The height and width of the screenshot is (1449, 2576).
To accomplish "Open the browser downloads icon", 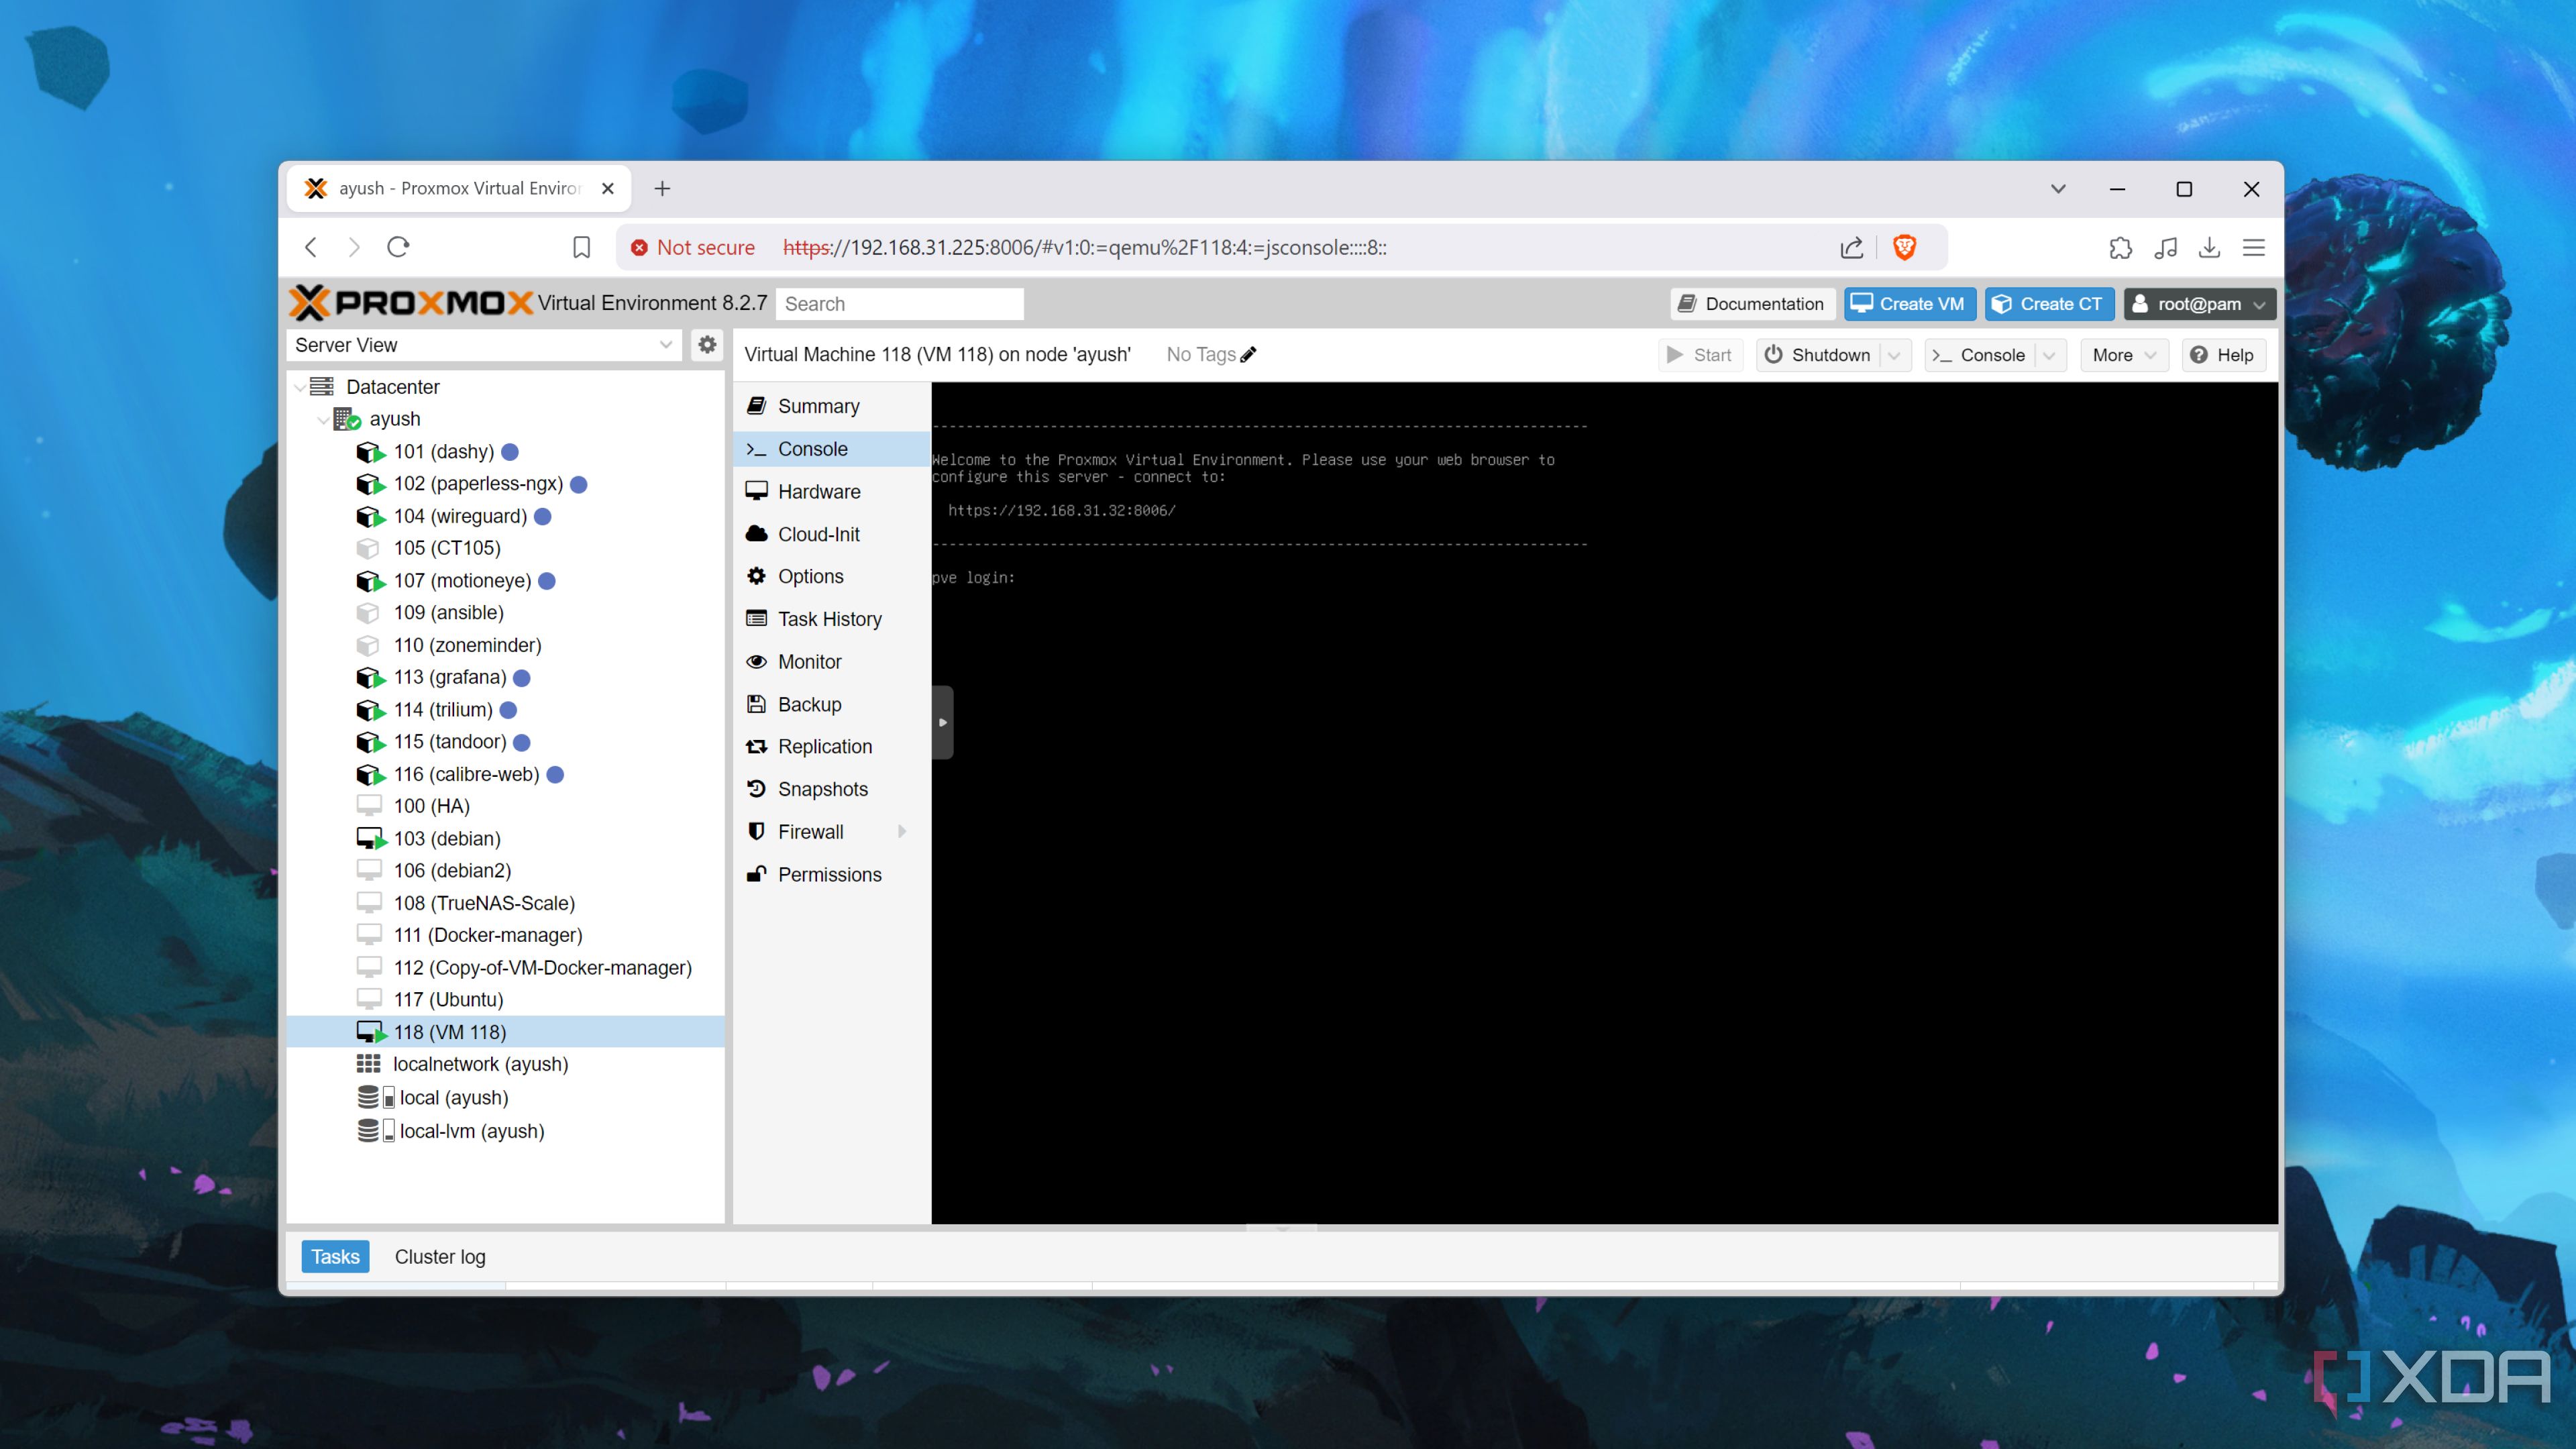I will (x=2209, y=247).
